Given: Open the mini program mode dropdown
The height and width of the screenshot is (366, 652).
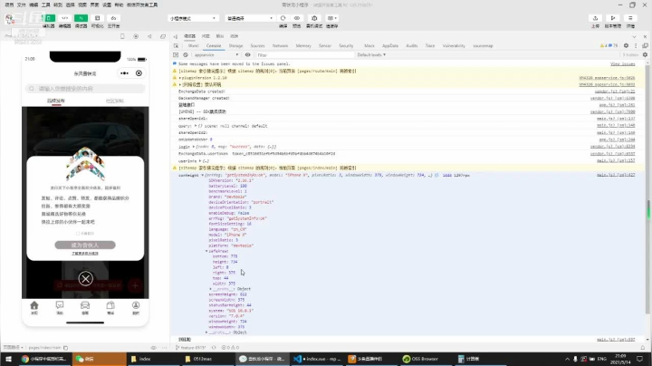Looking at the screenshot, I should (x=193, y=18).
